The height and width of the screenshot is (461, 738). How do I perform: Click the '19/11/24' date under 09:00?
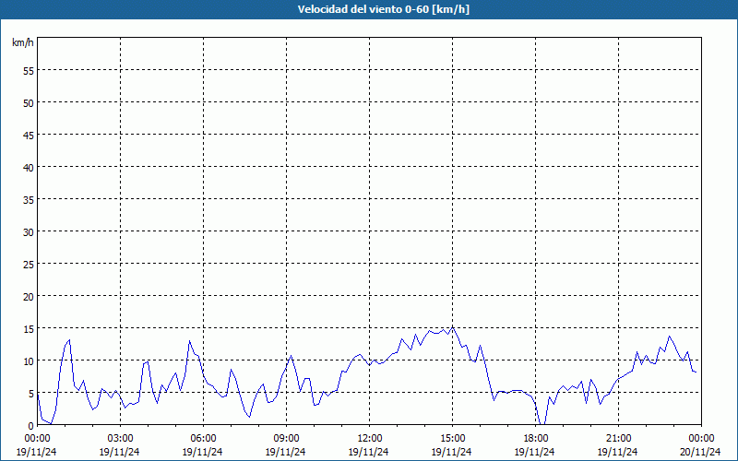click(286, 452)
